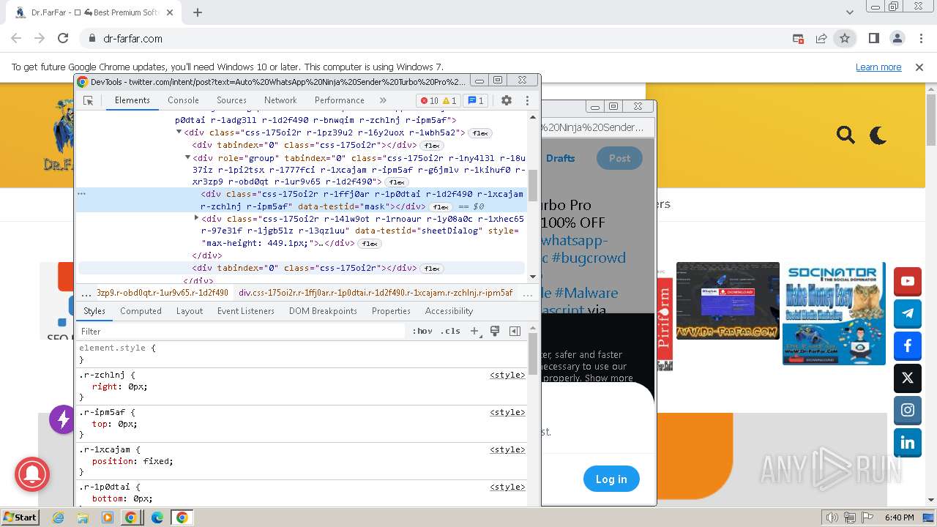Show DevTools errors and warnings counter
This screenshot has height=527, width=937.
pos(438,101)
